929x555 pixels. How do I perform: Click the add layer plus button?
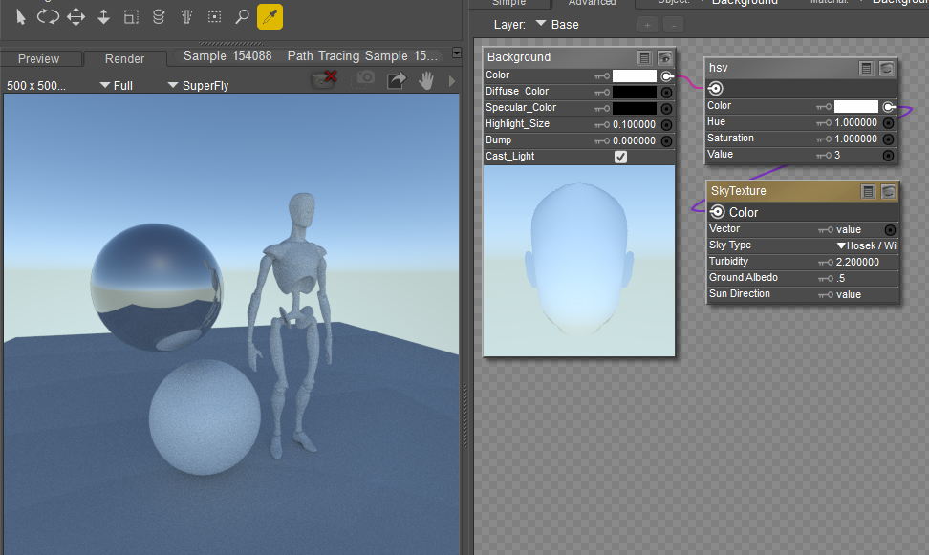(x=648, y=25)
